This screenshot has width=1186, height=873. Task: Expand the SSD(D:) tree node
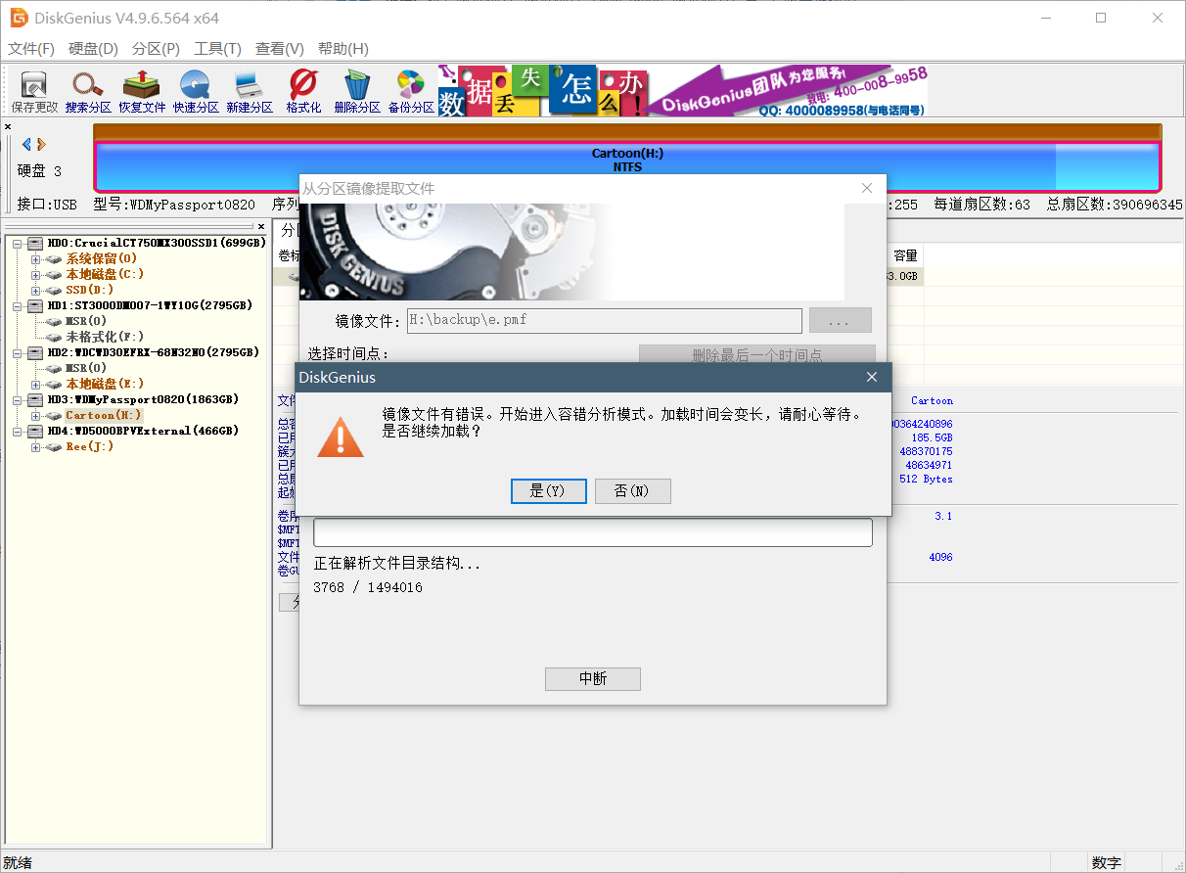pos(36,290)
